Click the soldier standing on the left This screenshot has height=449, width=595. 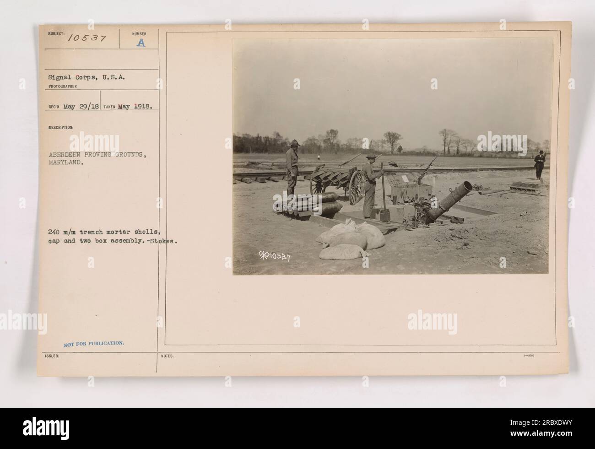292,165
